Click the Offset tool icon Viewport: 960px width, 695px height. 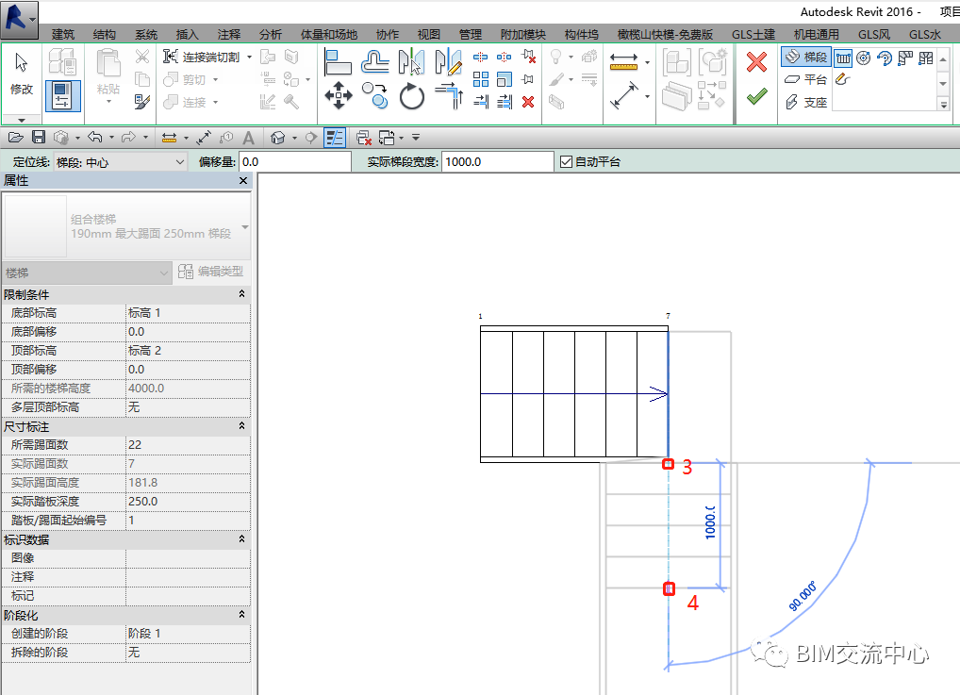(375, 62)
